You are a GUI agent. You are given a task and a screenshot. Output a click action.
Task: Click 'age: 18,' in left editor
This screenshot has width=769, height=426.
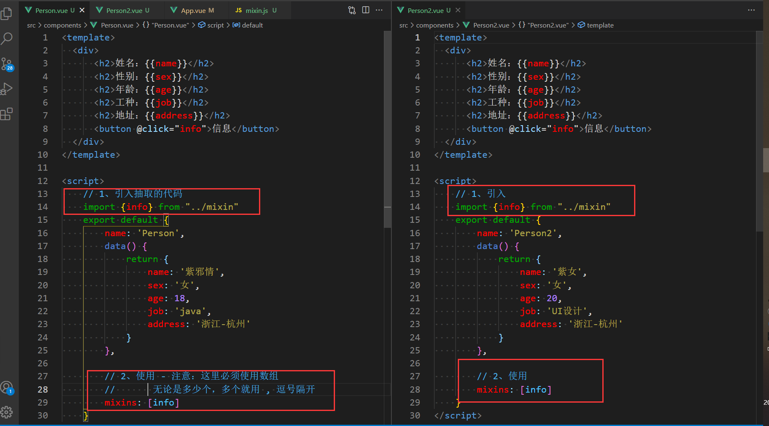[169, 298]
